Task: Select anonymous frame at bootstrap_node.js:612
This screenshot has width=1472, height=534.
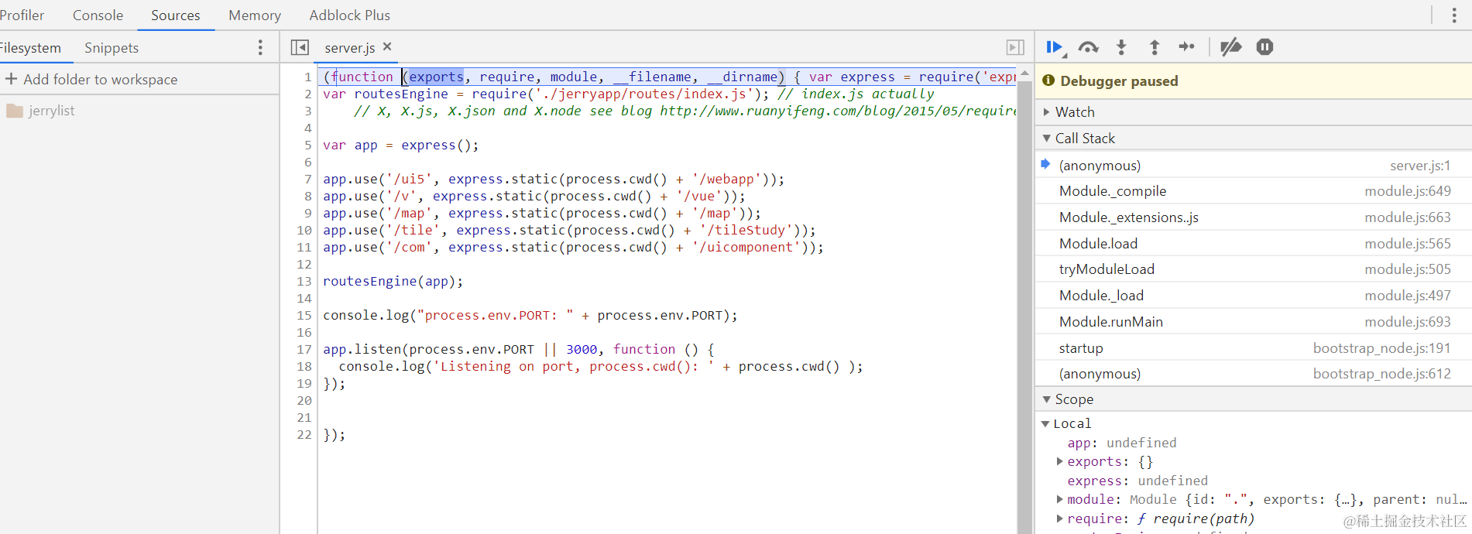Action: (x=1253, y=374)
